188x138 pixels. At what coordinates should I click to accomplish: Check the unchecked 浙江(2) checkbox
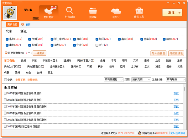click(97, 45)
